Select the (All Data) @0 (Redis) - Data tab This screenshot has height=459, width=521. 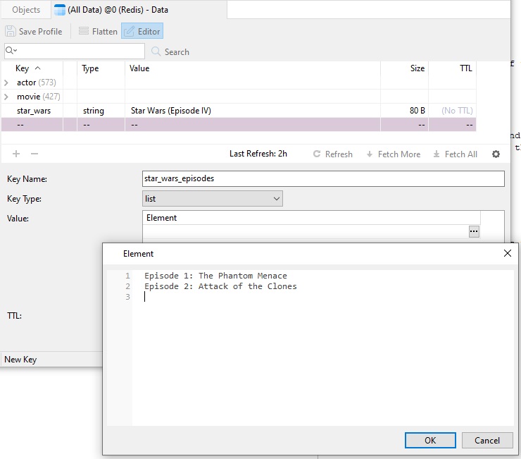pos(139,10)
